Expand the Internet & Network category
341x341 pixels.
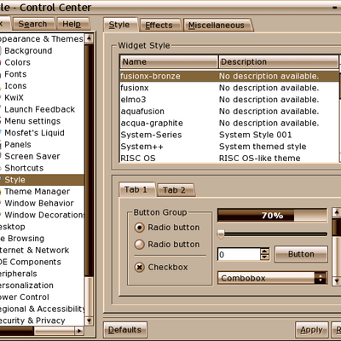(x=34, y=250)
